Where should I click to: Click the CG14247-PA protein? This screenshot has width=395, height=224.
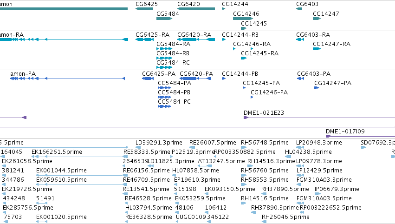pyautogui.click(x=317, y=88)
